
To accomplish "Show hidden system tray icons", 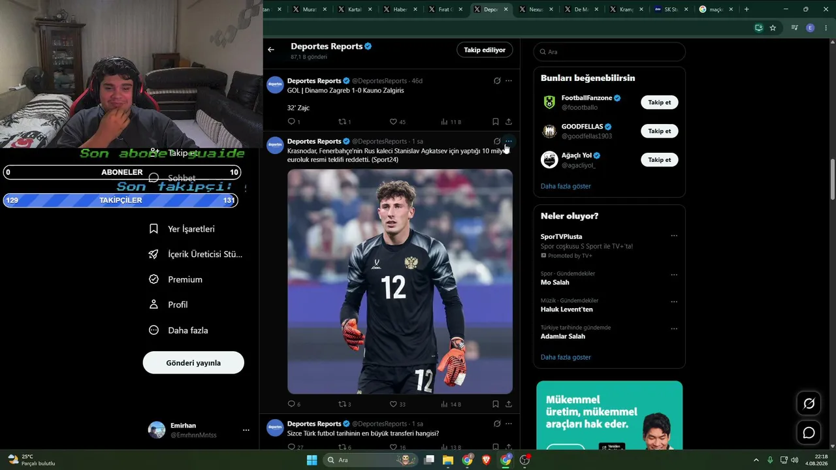I will click(756, 460).
